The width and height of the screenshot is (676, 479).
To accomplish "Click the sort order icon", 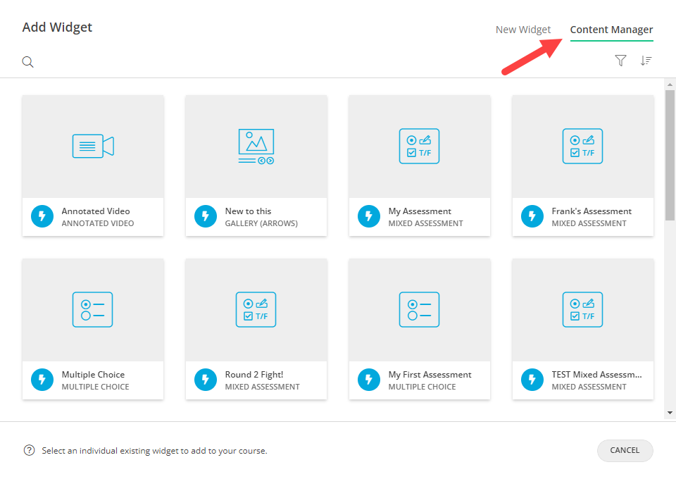I will 646,61.
